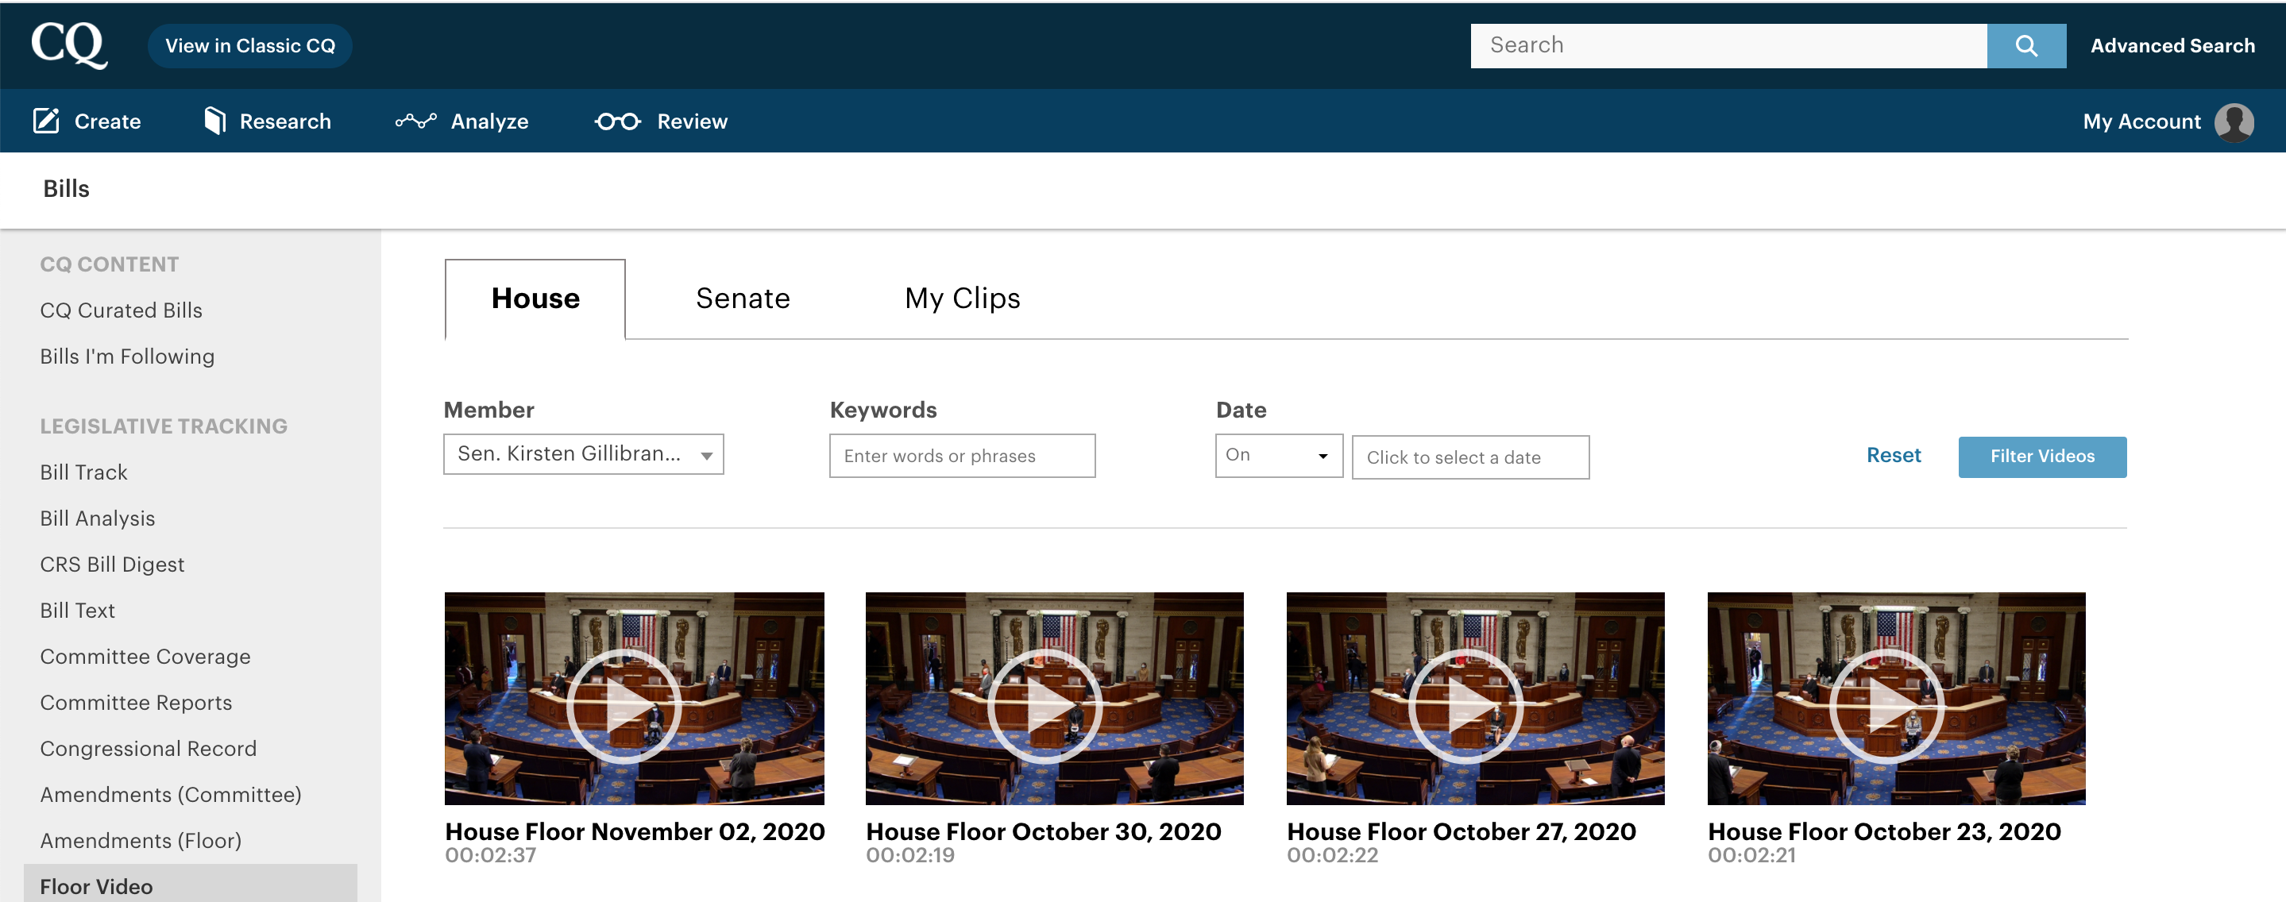2286x902 pixels.
Task: Click the House Floor October 23, 2020 title
Action: [1884, 831]
